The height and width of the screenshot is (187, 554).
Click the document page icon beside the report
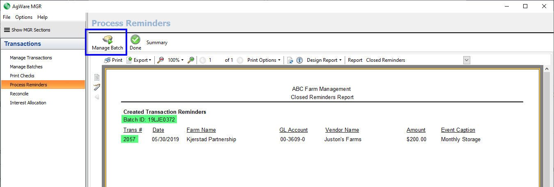97,77
